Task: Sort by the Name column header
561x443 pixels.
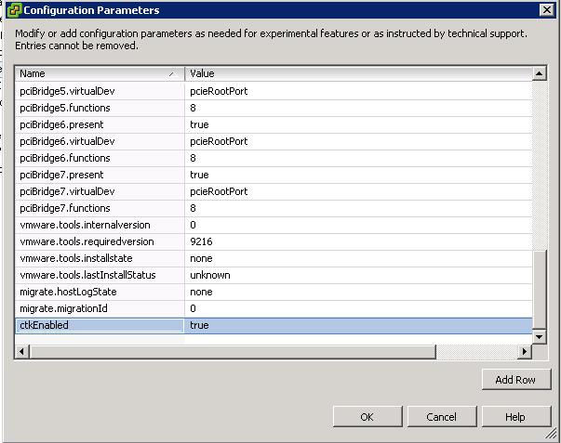Action: (x=100, y=73)
